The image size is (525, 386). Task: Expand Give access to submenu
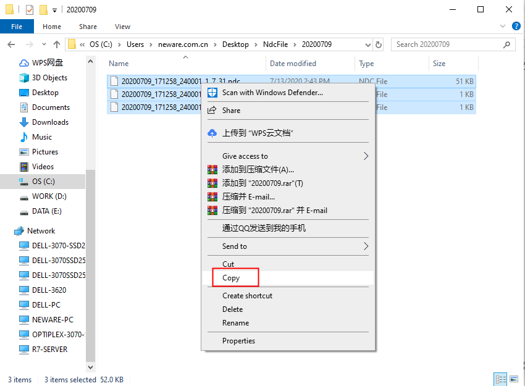[288, 156]
